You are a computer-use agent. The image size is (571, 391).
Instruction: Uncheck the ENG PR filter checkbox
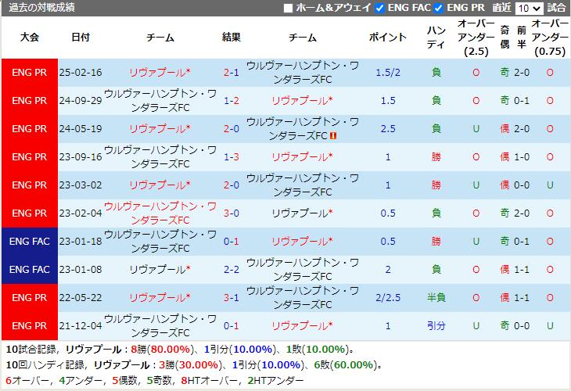[x=439, y=8]
